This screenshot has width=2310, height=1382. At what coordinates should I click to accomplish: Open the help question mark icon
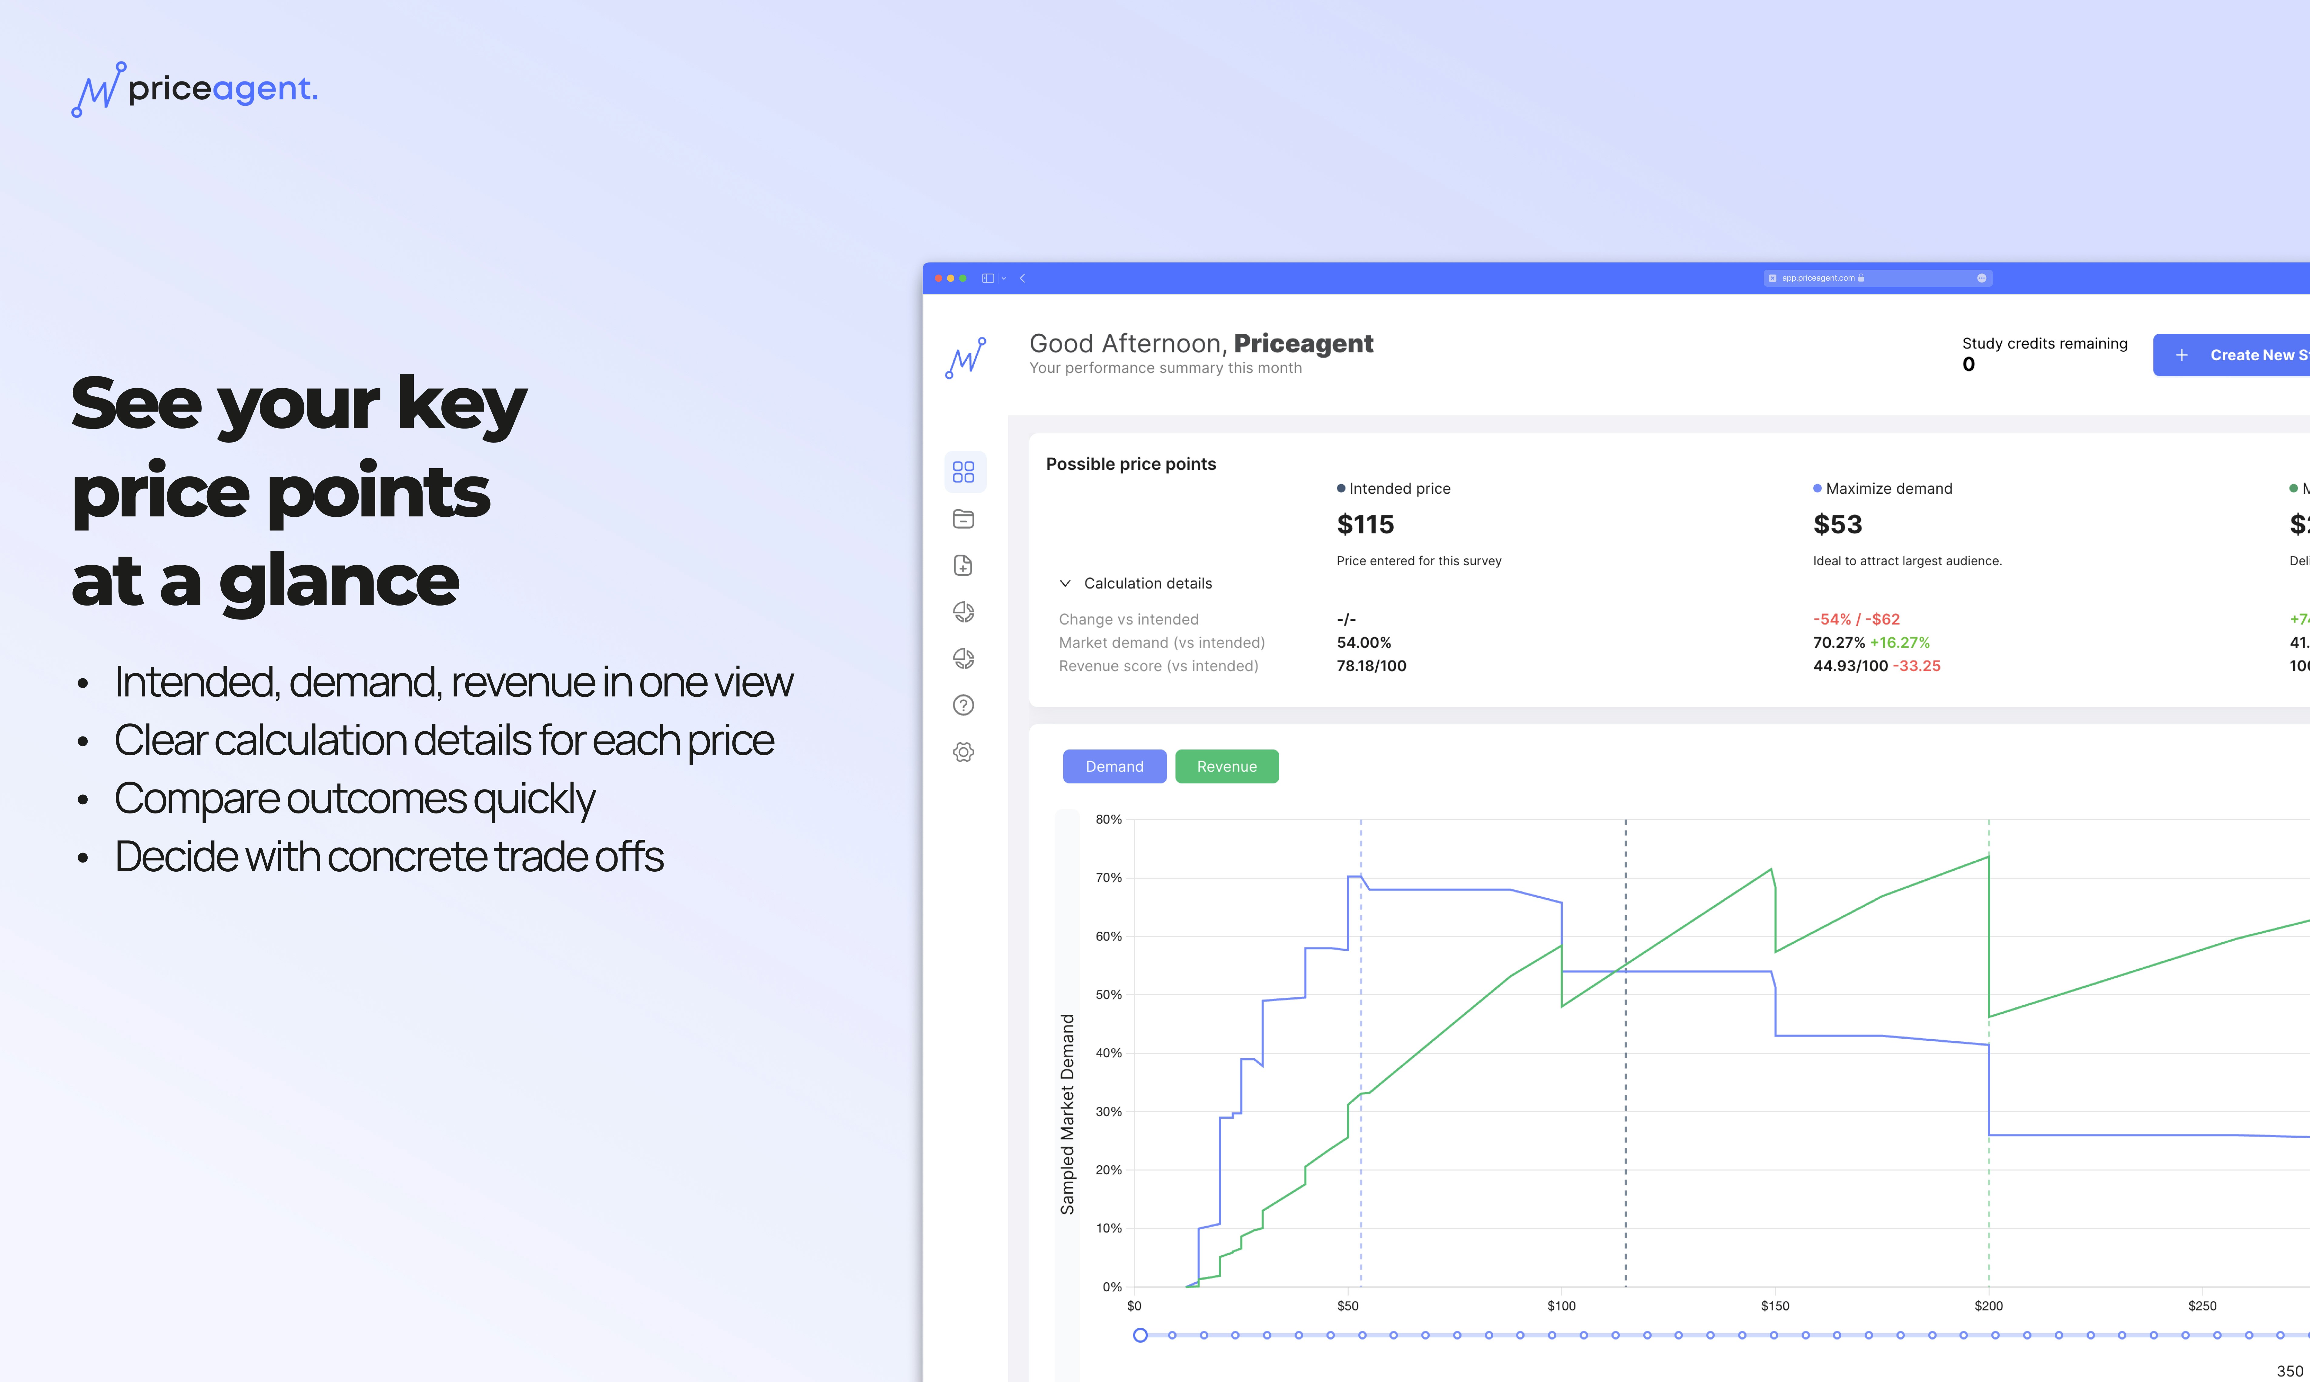(x=963, y=705)
